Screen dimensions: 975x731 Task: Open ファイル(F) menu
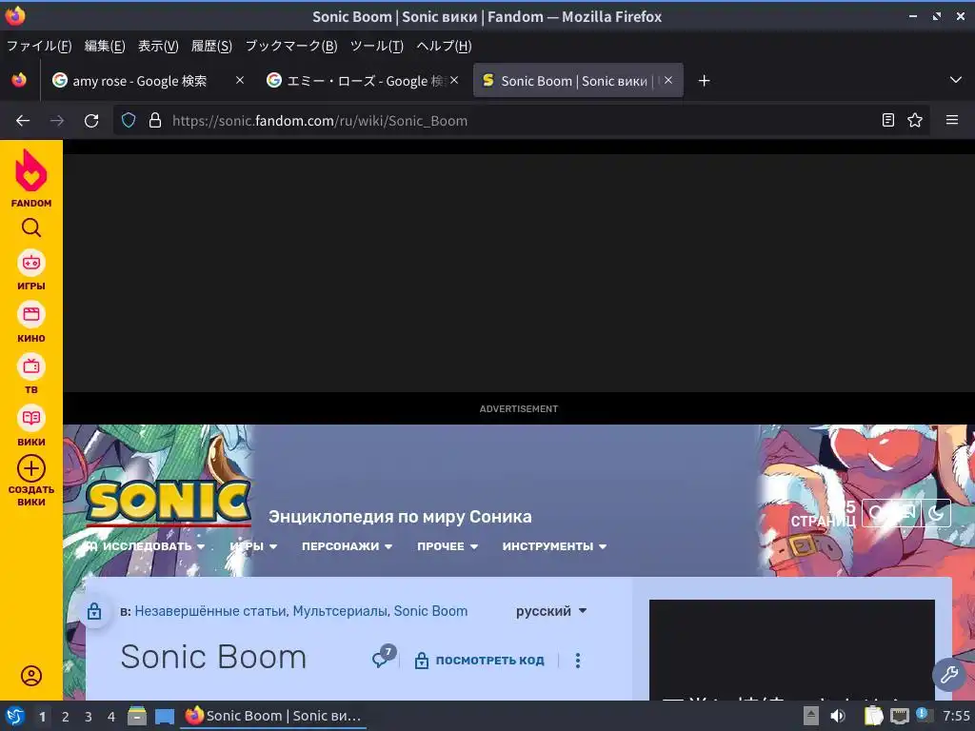click(39, 46)
